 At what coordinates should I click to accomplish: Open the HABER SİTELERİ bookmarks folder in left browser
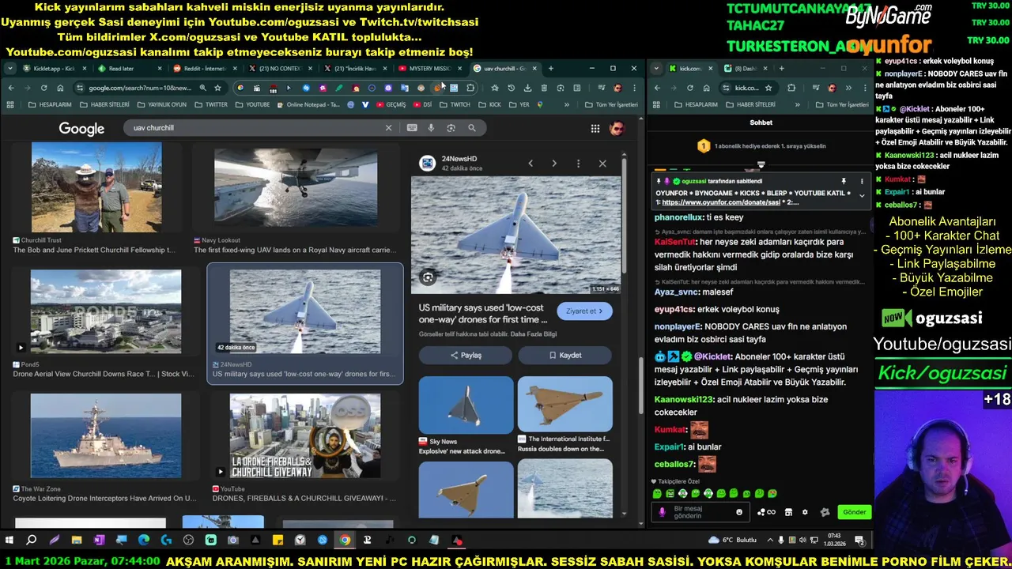[104, 104]
